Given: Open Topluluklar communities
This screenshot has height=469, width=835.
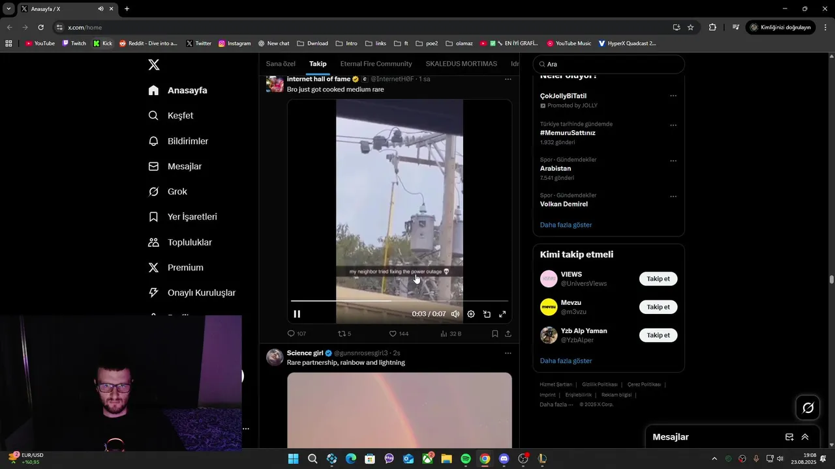Looking at the screenshot, I should [x=180, y=242].
